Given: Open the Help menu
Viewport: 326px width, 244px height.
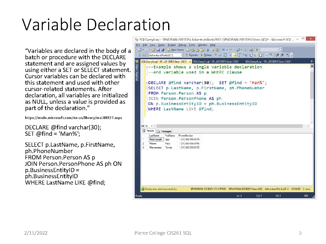Looking at the screenshot, I should click(x=213, y=45).
